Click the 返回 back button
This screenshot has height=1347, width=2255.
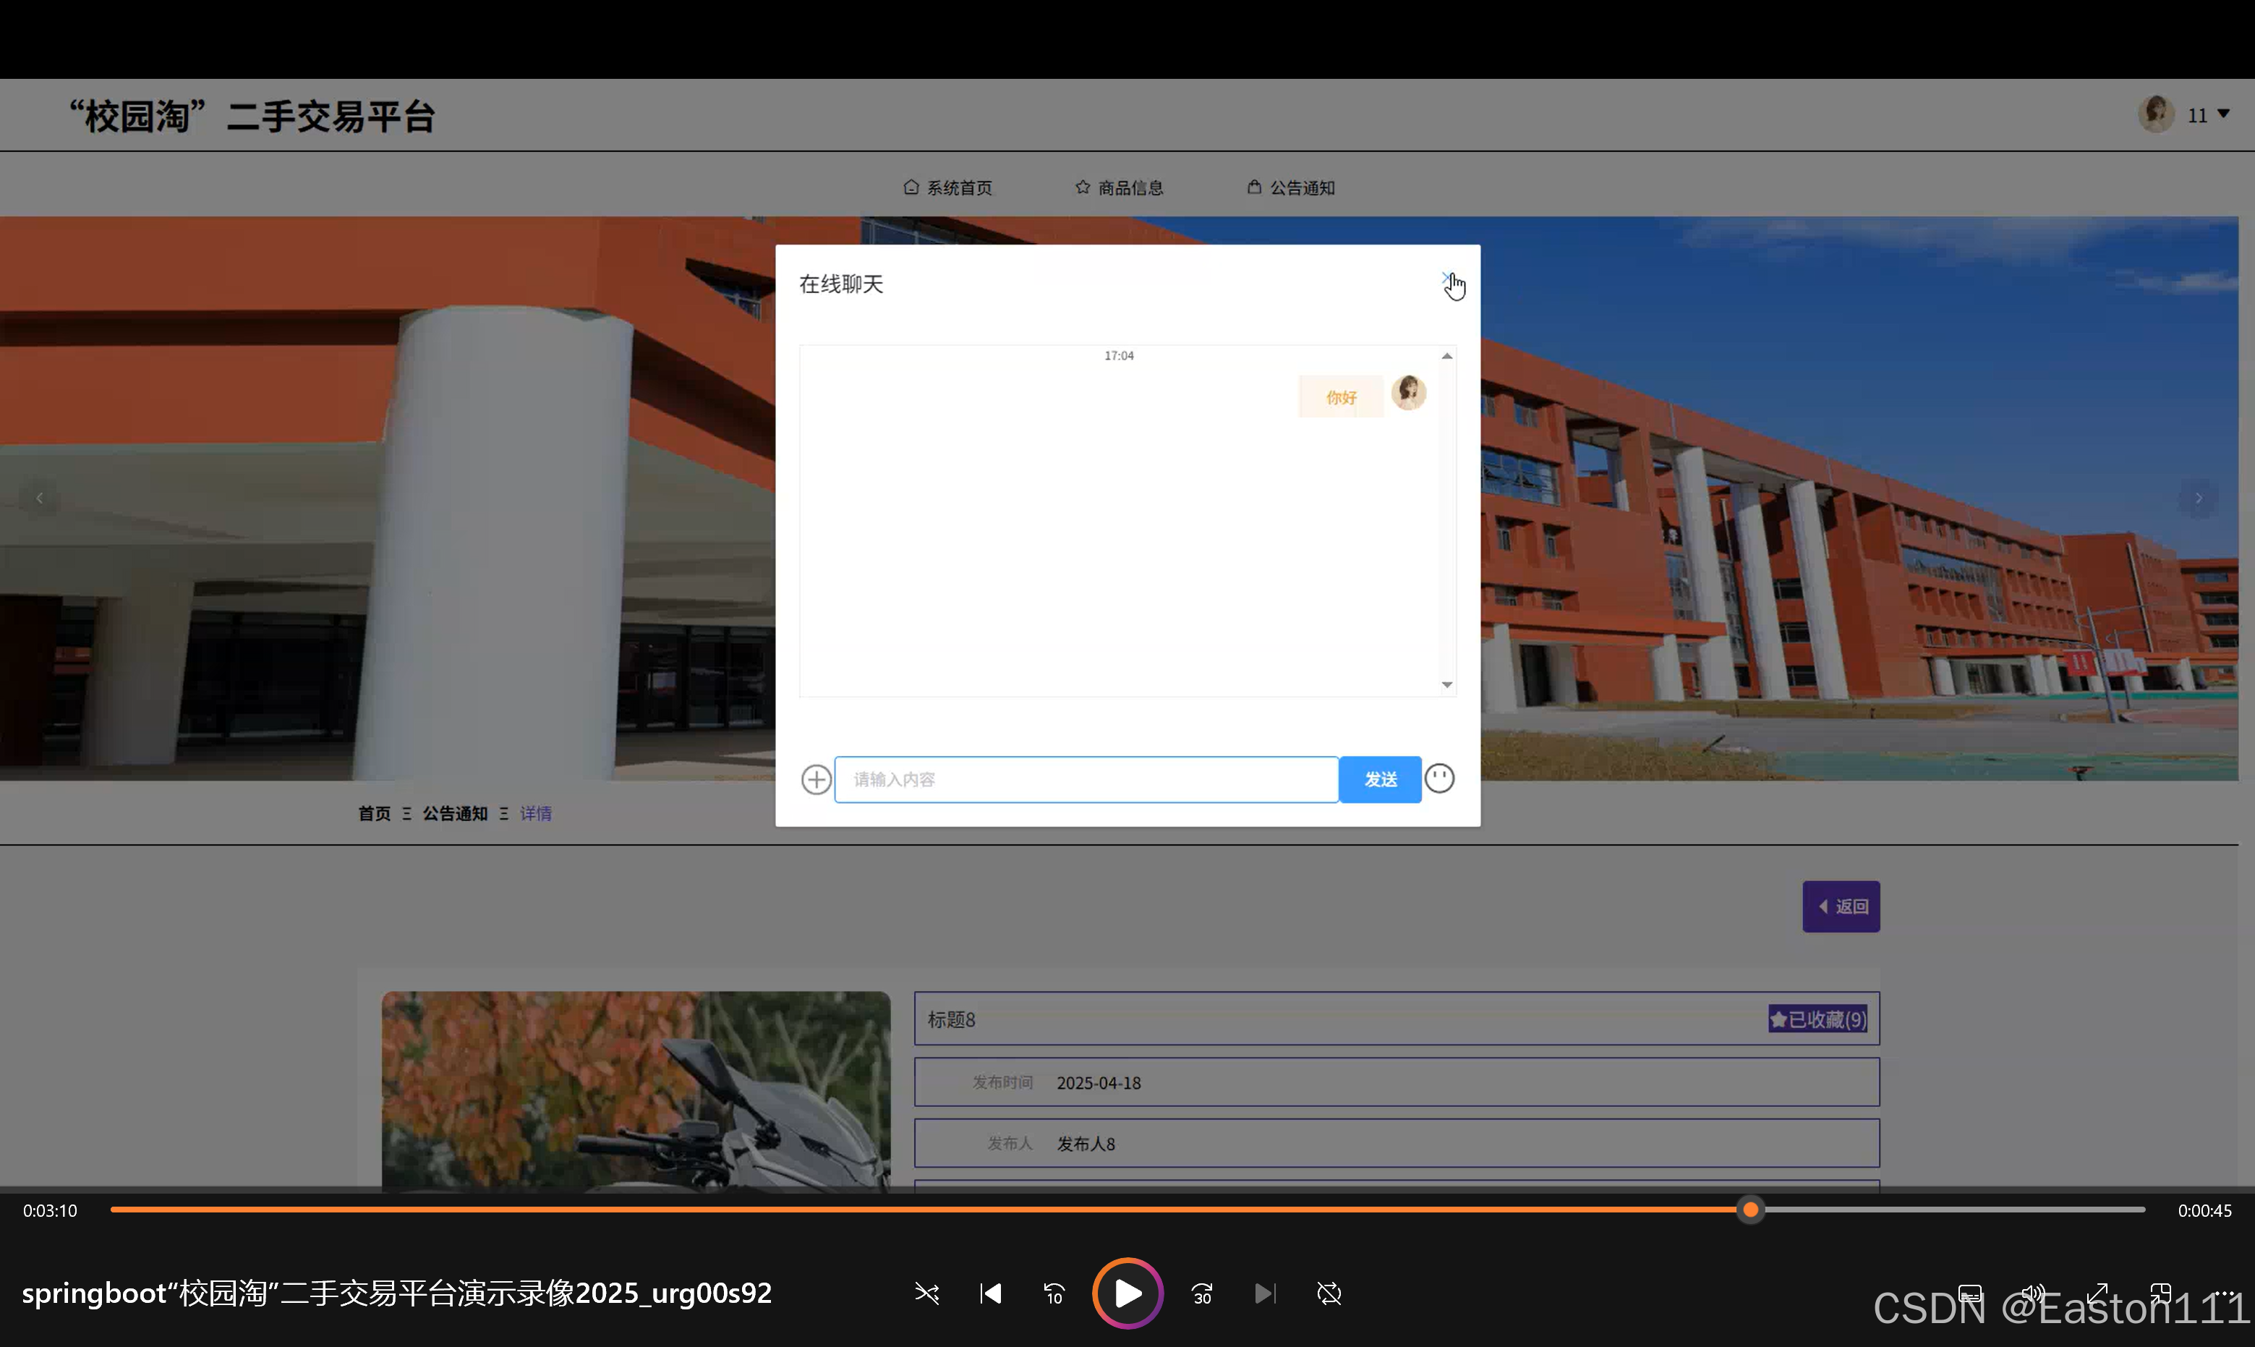1841,906
